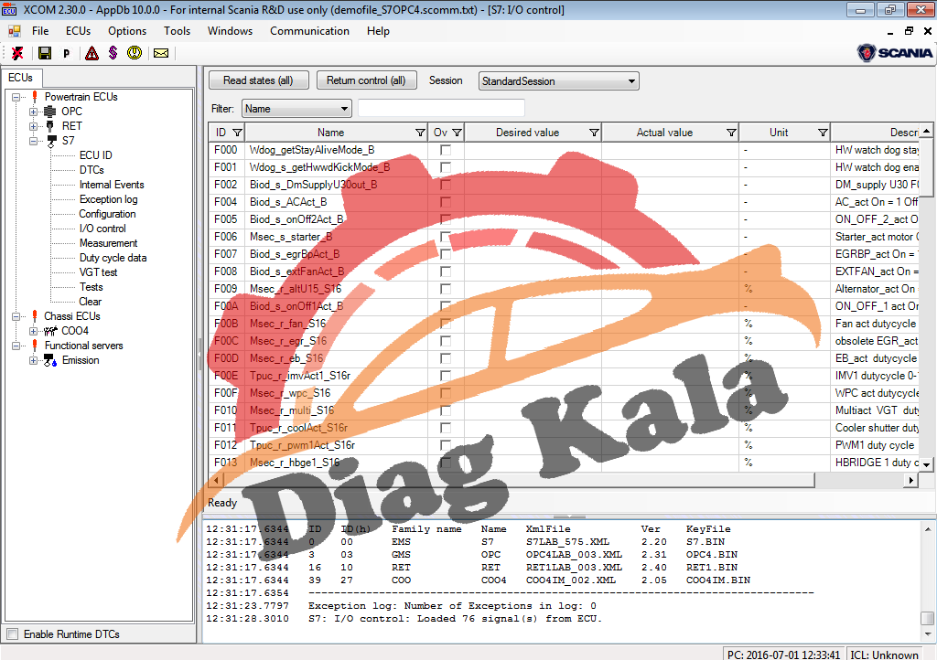The width and height of the screenshot is (937, 660).
Task: Click the filter funnel in Ov column
Action: click(458, 133)
